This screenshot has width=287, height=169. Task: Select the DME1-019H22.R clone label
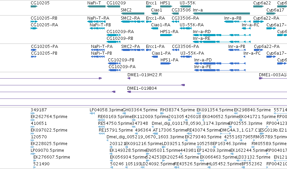145,75
